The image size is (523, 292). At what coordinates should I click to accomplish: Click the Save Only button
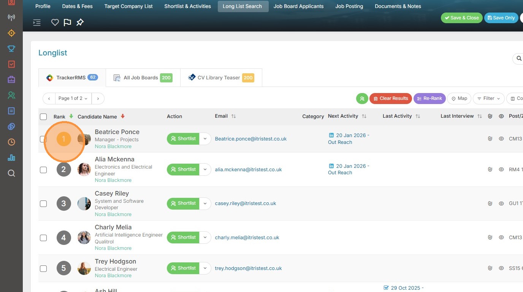(501, 18)
